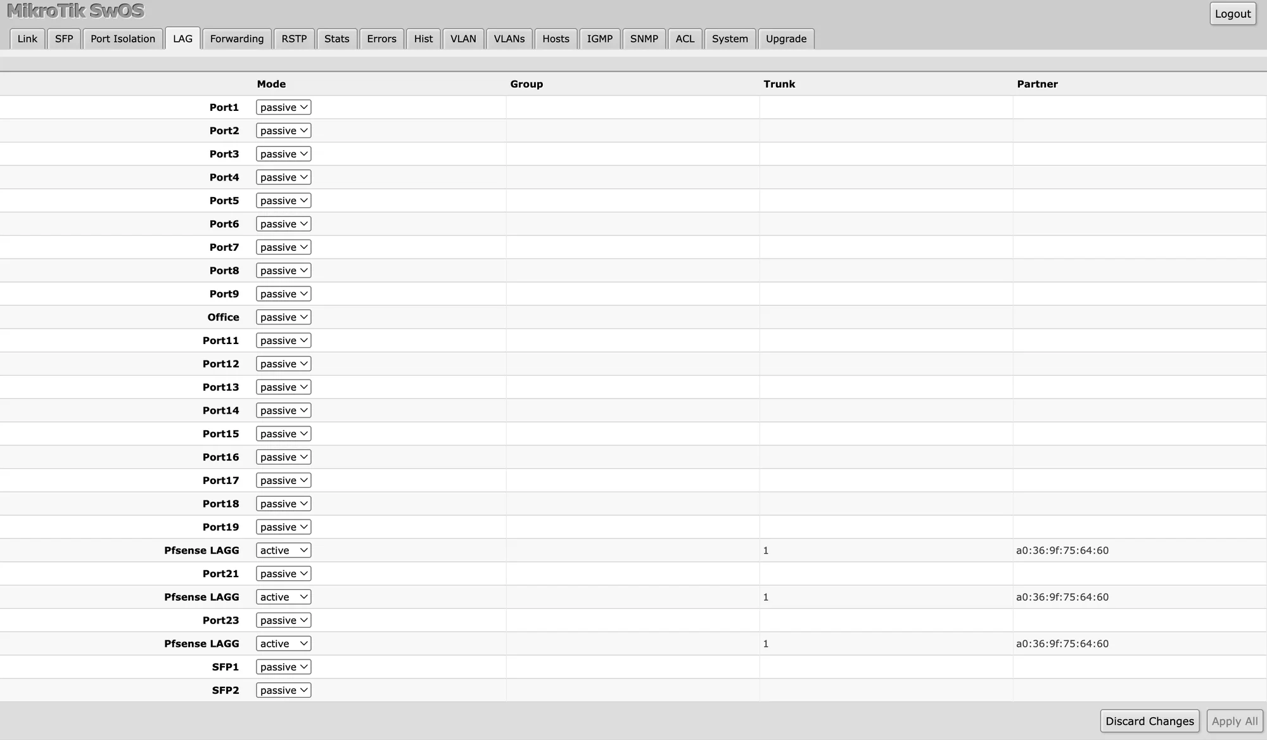Expand Port1 mode dropdown

[282, 106]
